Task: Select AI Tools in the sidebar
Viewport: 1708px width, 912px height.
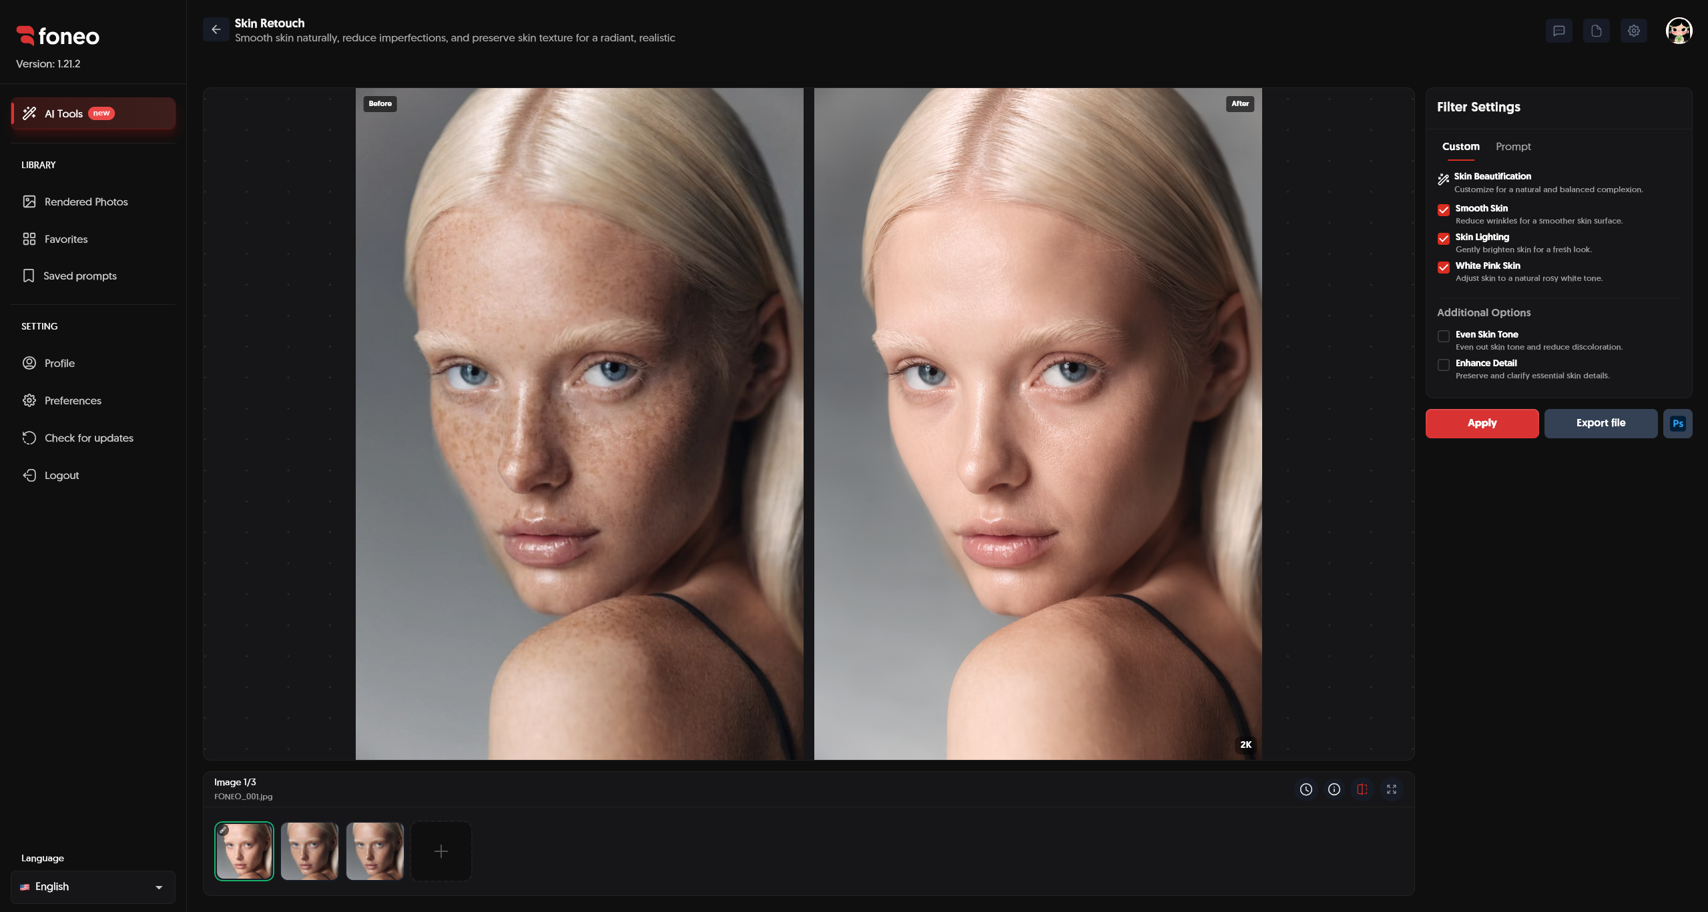Action: tap(93, 113)
